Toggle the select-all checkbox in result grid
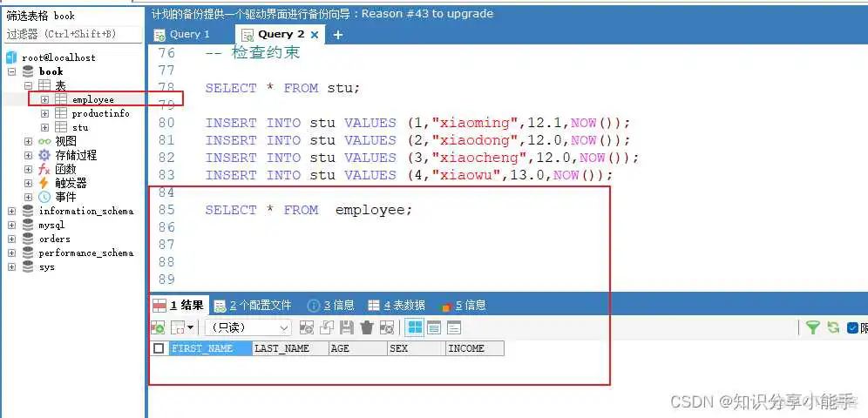Screen dimensions: 868x418 pyautogui.click(x=159, y=348)
